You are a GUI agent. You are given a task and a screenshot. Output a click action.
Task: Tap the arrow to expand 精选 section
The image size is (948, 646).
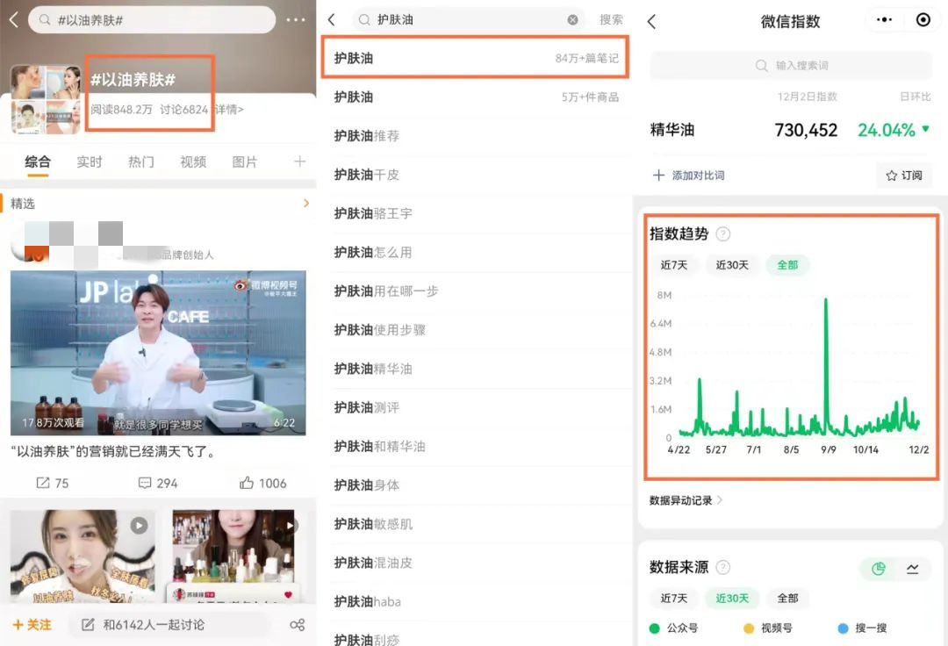(305, 202)
